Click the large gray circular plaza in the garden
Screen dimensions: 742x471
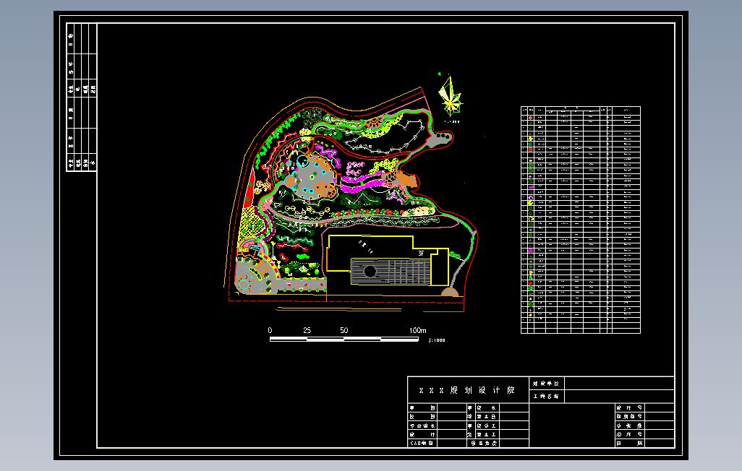pos(312,176)
